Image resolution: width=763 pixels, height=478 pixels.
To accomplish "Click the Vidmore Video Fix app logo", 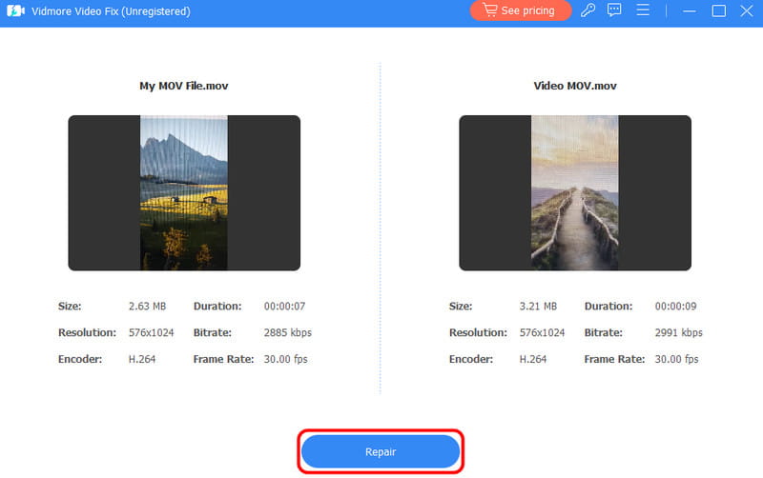I will pos(14,10).
